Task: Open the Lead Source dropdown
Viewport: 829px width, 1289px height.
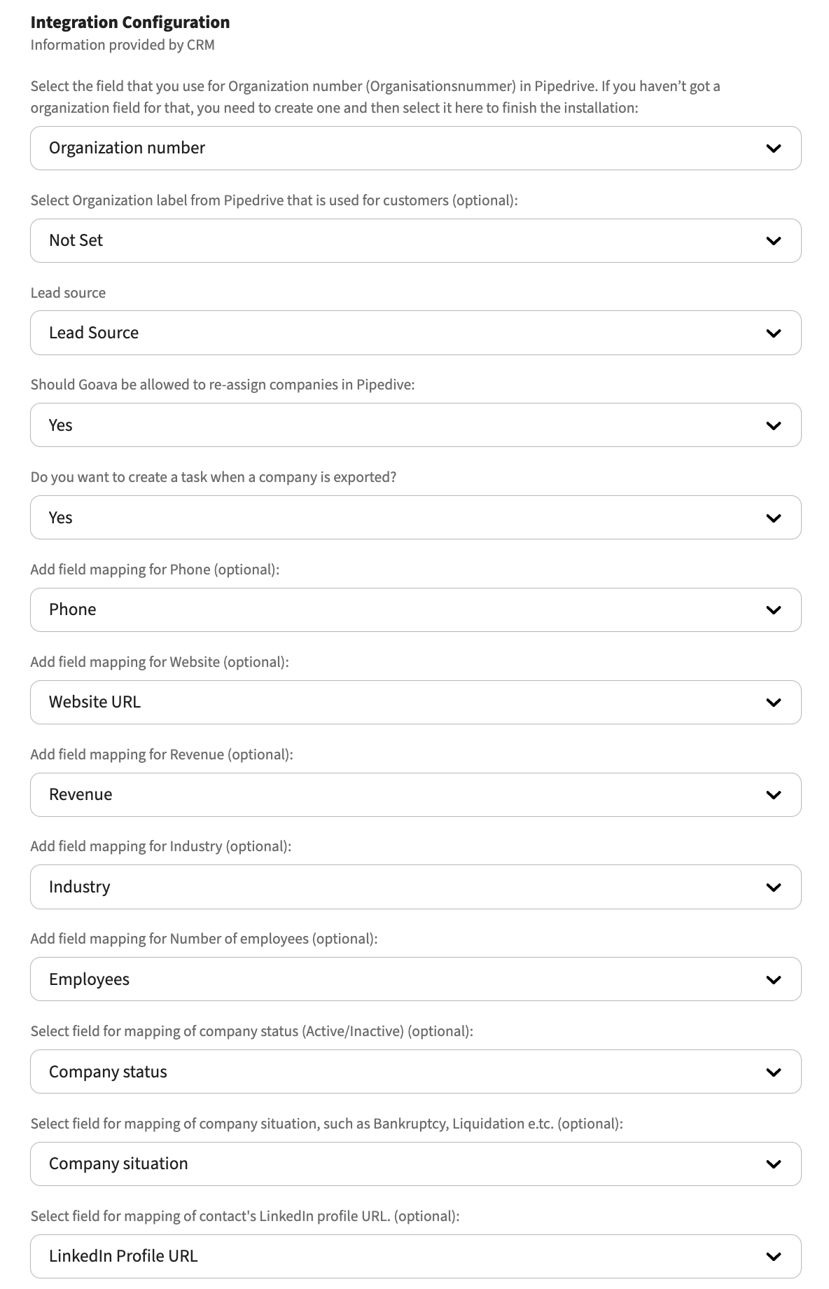Action: tap(415, 333)
